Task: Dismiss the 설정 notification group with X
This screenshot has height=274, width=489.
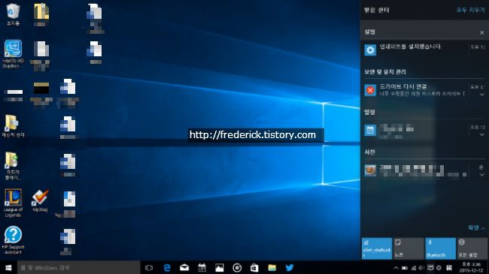Action: click(481, 32)
